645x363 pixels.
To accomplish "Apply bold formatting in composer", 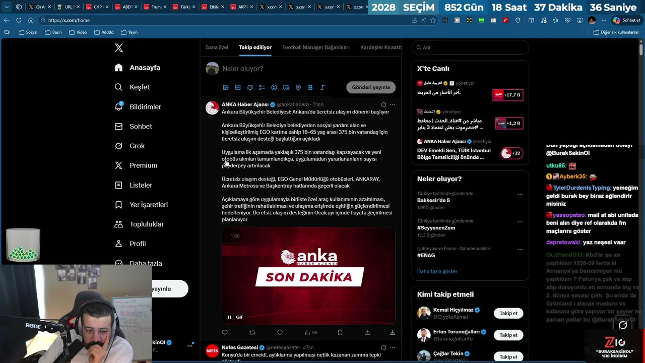I will tap(310, 87).
